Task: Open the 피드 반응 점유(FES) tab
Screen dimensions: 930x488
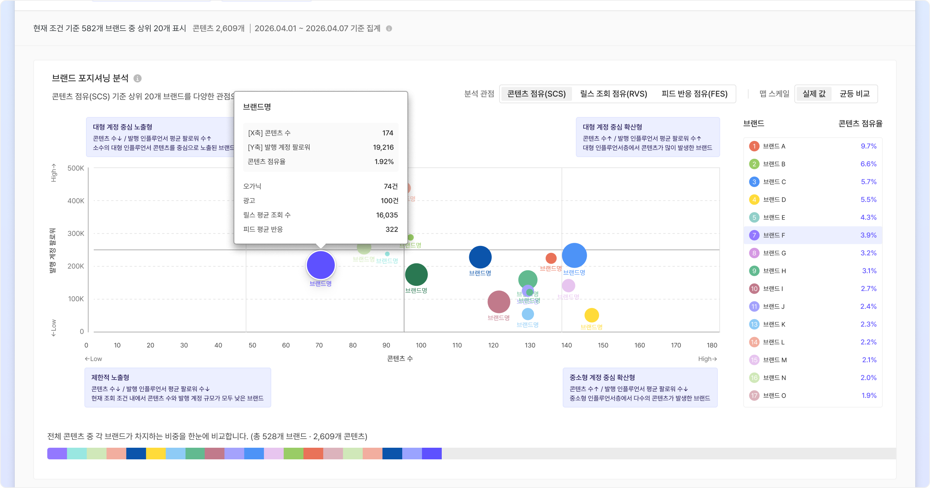Action: click(x=694, y=94)
